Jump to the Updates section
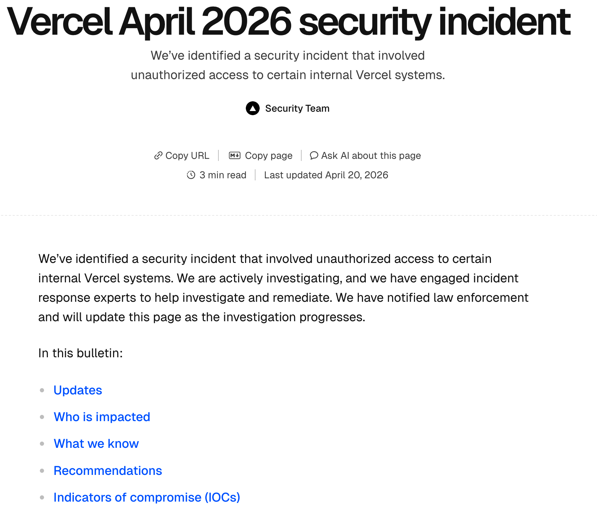This screenshot has height=512, width=597. point(78,390)
